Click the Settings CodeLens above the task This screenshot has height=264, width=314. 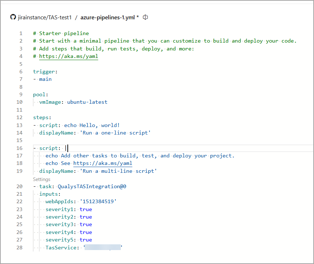coord(42,179)
